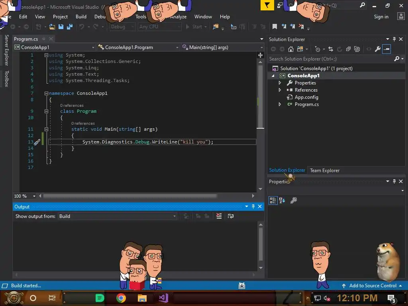
Task: Click the Property Pages wrench icon
Action: point(294,200)
